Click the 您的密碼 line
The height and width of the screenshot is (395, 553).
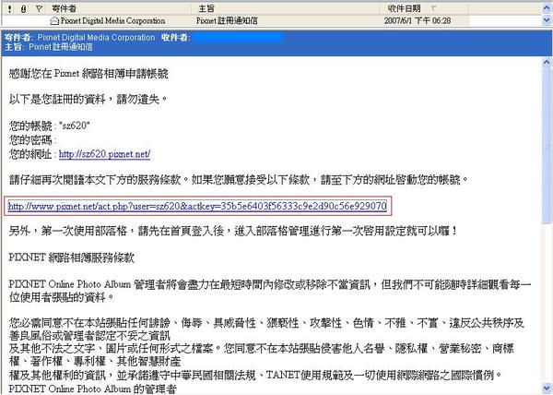(33, 140)
